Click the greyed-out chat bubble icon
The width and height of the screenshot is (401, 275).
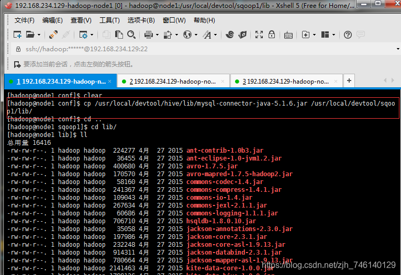[361, 35]
